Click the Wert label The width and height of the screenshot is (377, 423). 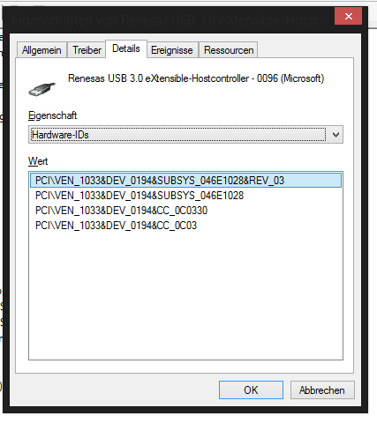(38, 161)
